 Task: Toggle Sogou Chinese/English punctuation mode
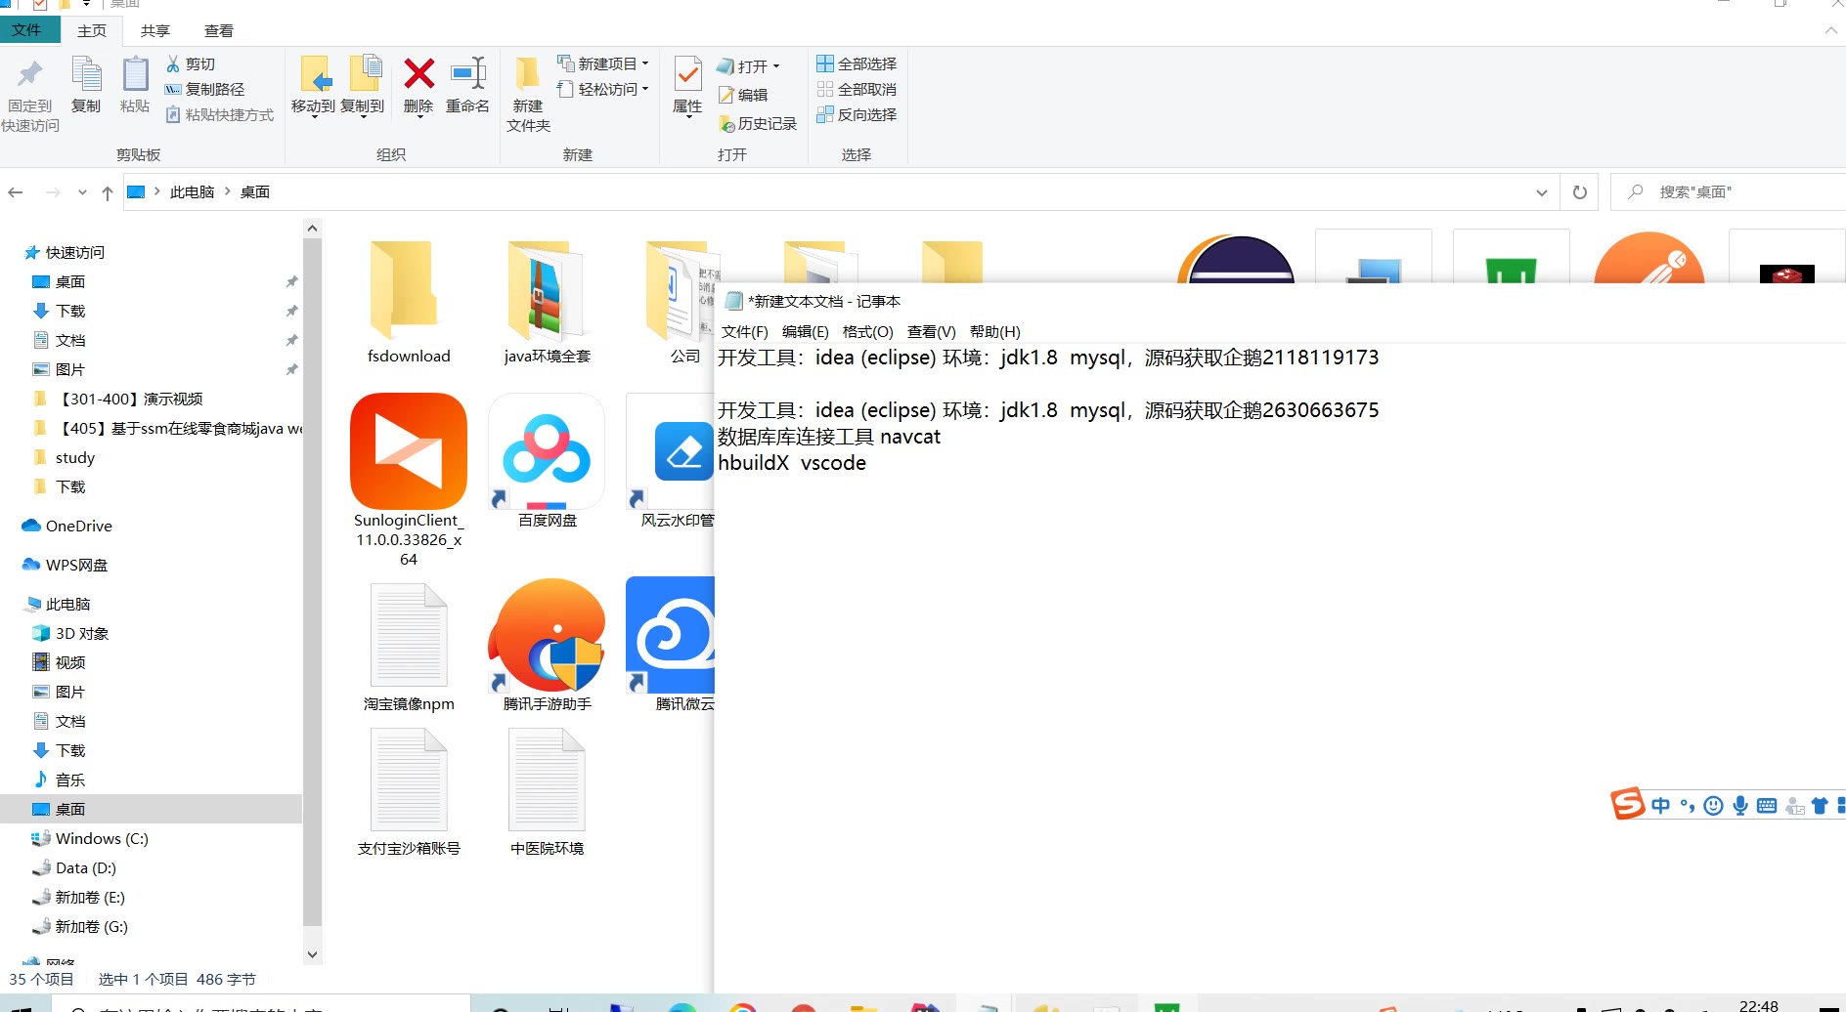(1688, 806)
